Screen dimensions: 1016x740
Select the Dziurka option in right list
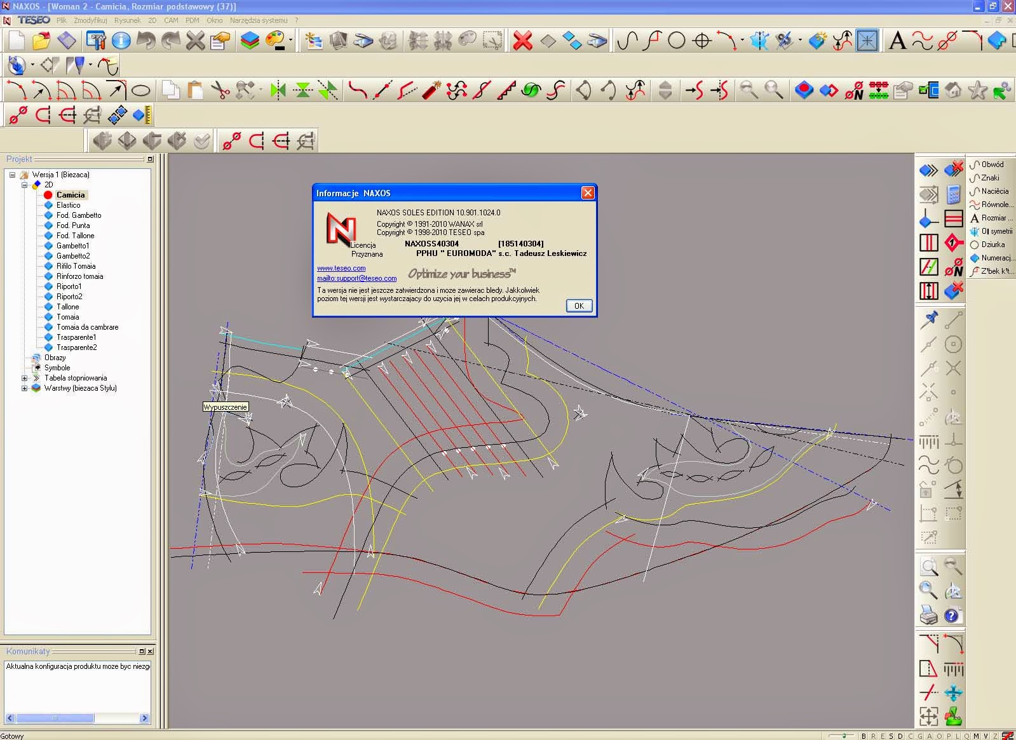tap(992, 245)
